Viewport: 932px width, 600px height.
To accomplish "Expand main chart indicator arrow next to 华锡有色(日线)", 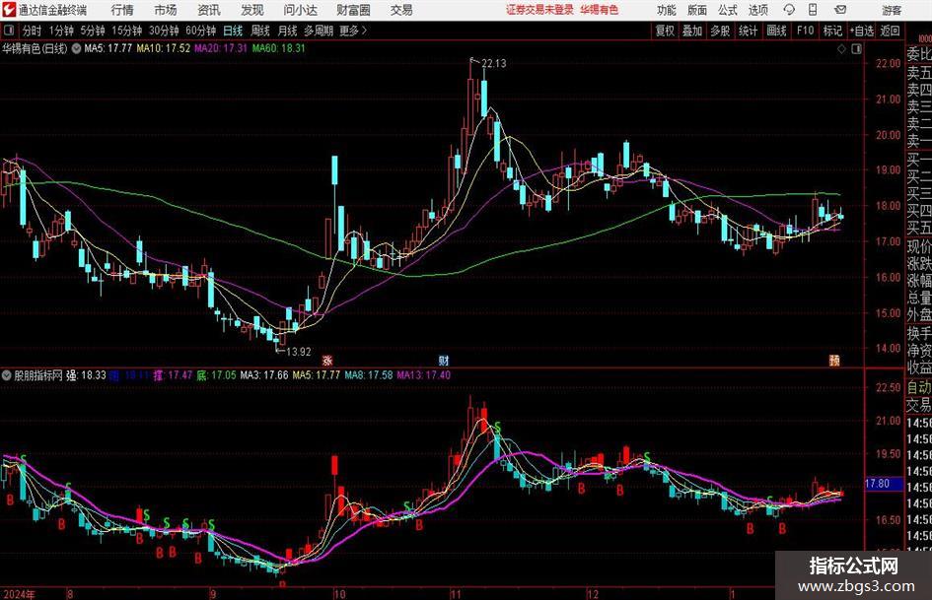I will point(76,48).
